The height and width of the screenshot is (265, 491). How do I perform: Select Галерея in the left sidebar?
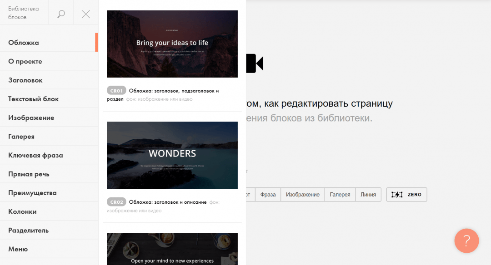[21, 137]
